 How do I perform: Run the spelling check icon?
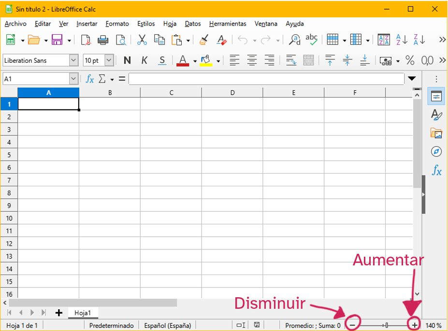coord(312,40)
